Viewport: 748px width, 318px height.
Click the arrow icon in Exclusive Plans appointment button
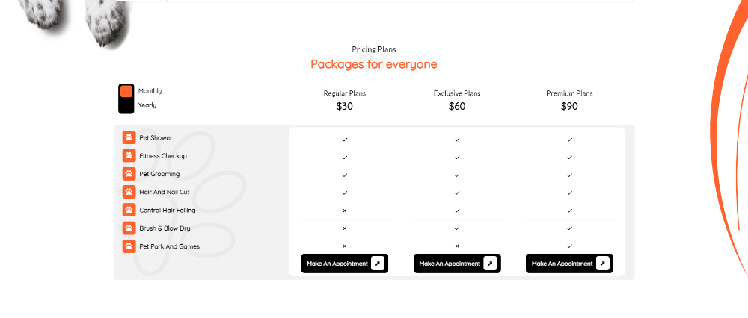[x=490, y=264]
